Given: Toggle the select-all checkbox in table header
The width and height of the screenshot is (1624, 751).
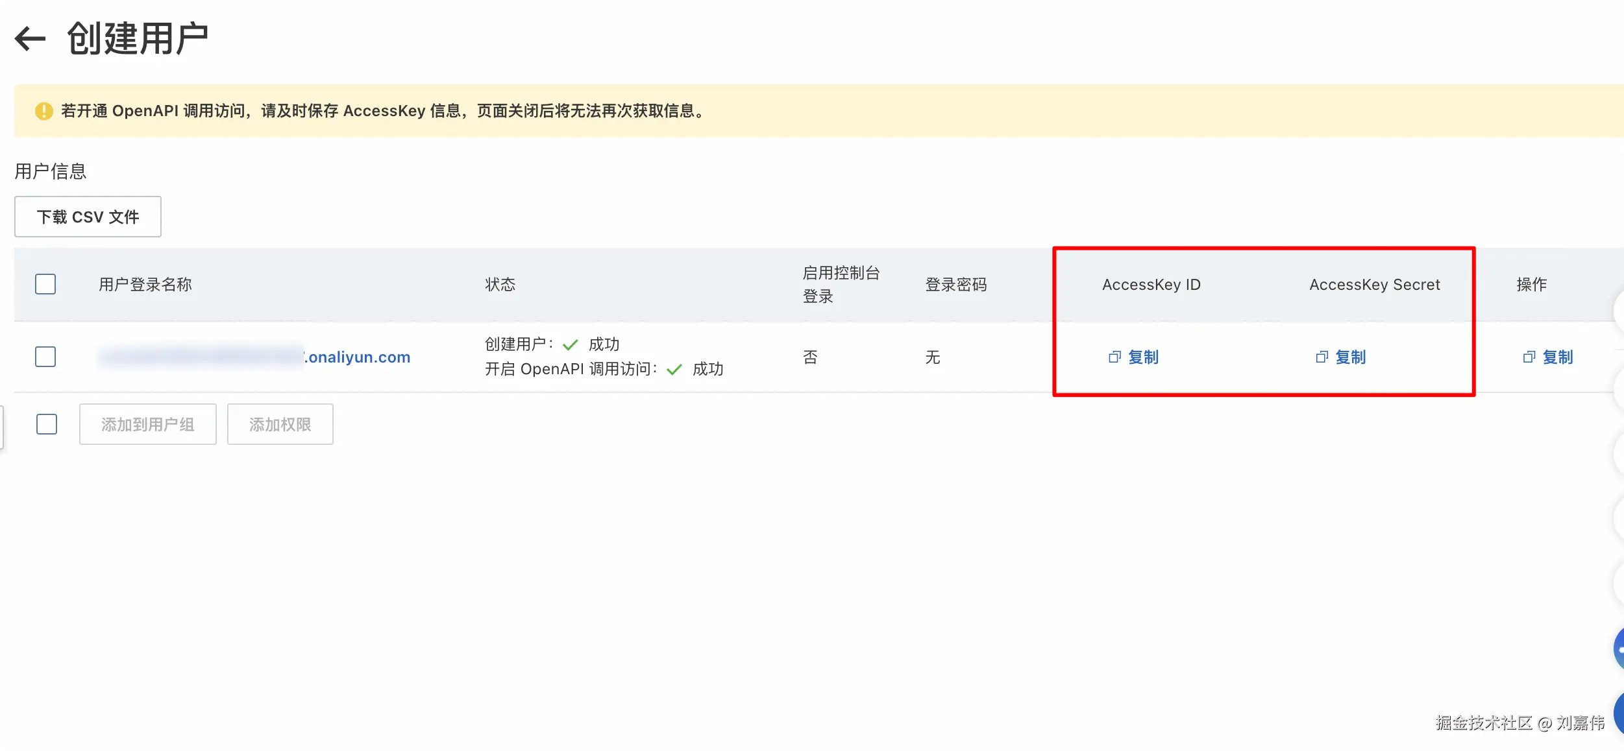Looking at the screenshot, I should click(x=45, y=284).
